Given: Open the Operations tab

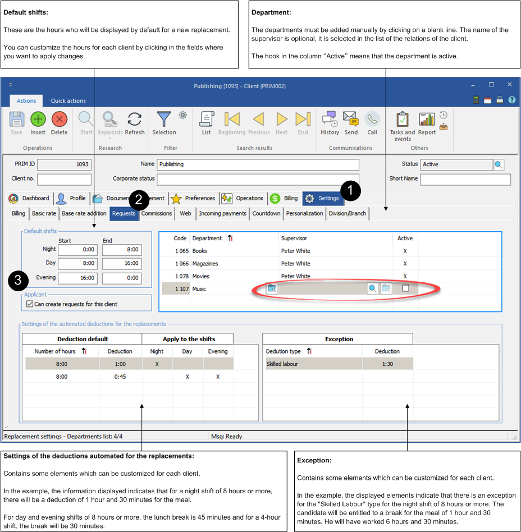Looking at the screenshot, I should (x=243, y=198).
